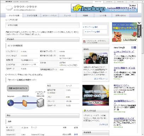Viewport: 144px width, 136px height.
Task: Open the 沖縄にバックアップ BackStore advertisement
Action: (125, 32)
